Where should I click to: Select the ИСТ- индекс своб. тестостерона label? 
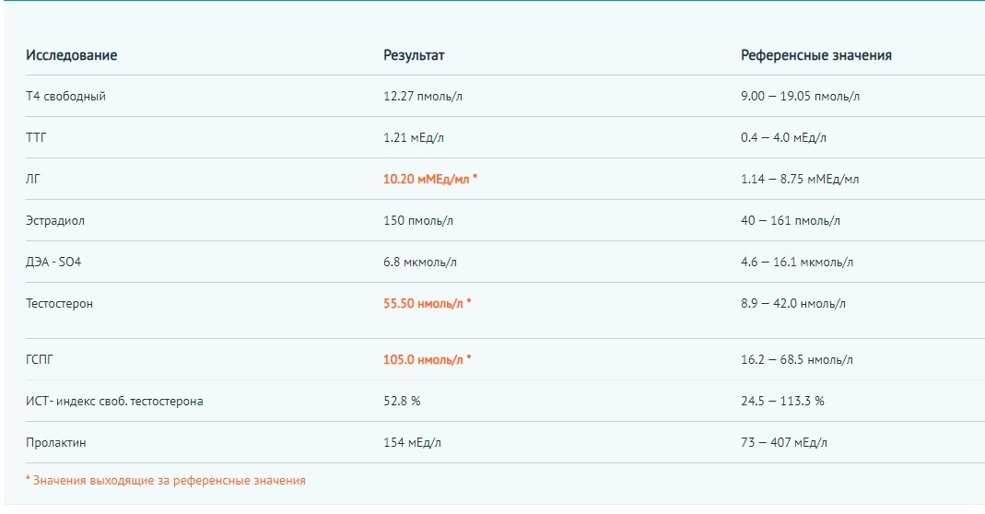[114, 401]
